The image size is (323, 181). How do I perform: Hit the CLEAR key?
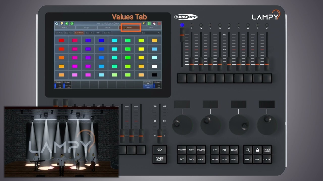[267, 159]
